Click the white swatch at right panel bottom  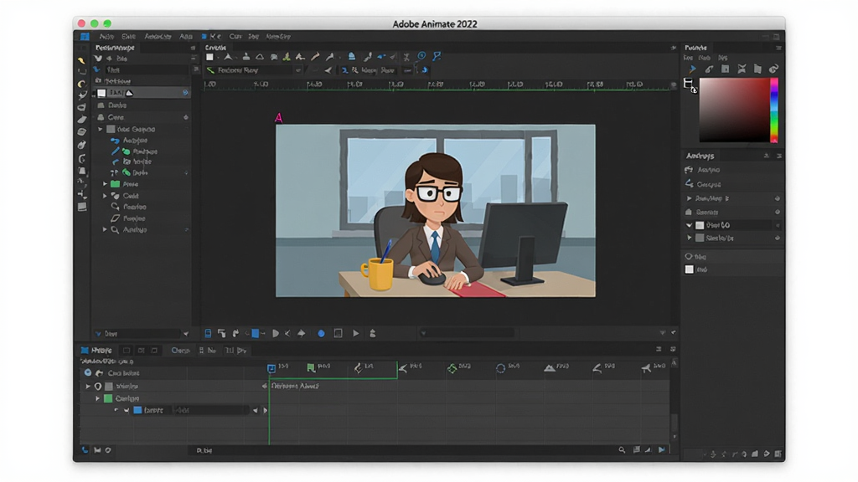point(690,269)
